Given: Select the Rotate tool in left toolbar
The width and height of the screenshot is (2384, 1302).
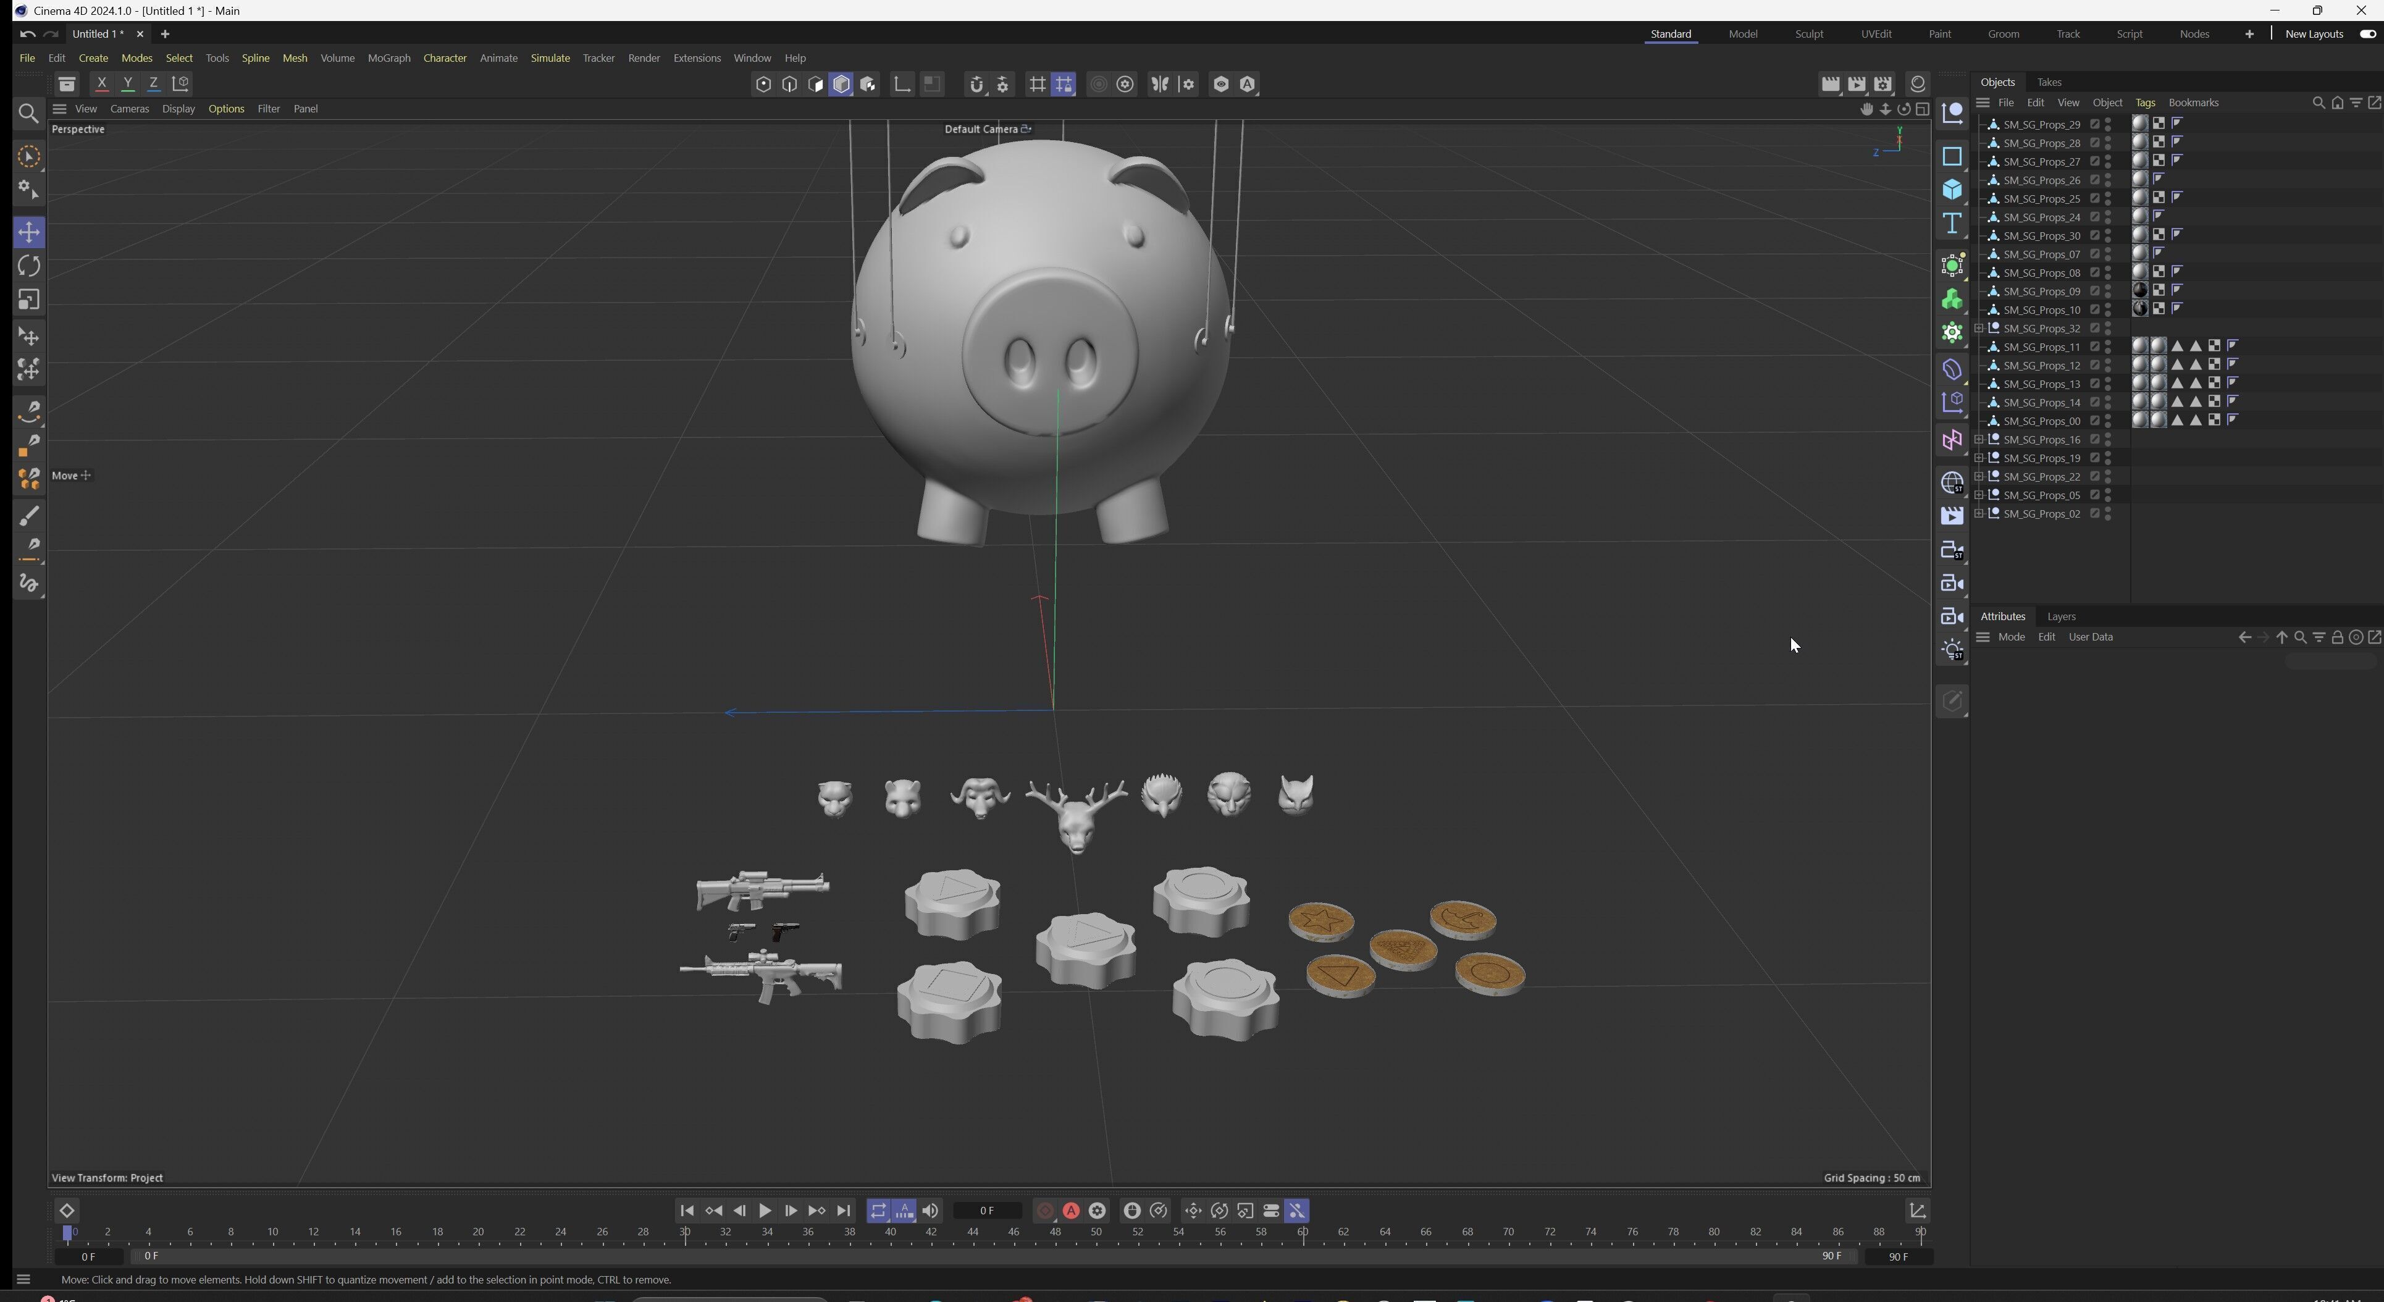Looking at the screenshot, I should point(28,266).
